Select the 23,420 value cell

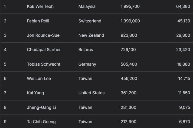pyautogui.click(x=183, y=50)
